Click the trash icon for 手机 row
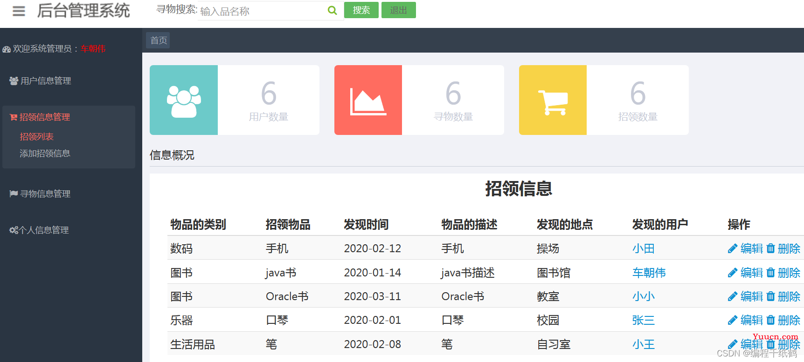 (771, 248)
